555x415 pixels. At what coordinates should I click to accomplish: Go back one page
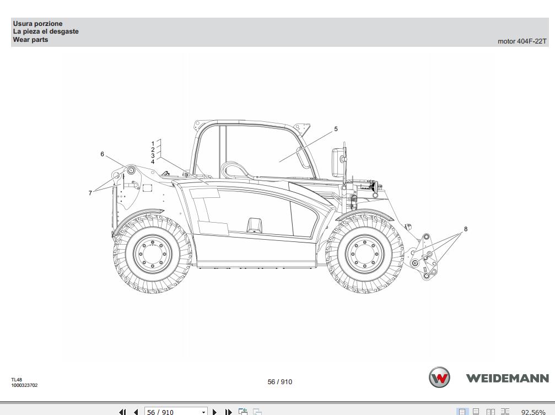point(136,411)
